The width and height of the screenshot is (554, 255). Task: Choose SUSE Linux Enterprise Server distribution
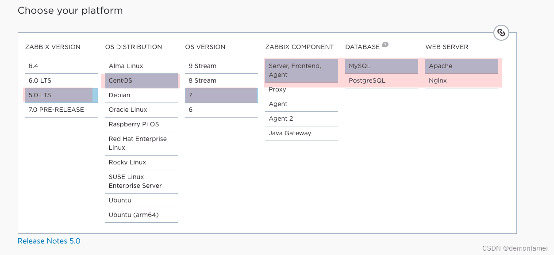(142, 182)
